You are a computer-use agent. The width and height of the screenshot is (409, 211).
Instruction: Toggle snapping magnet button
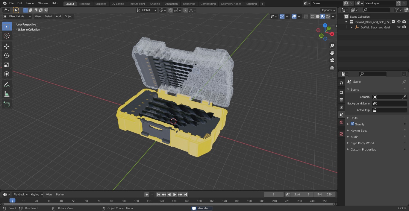(x=170, y=10)
